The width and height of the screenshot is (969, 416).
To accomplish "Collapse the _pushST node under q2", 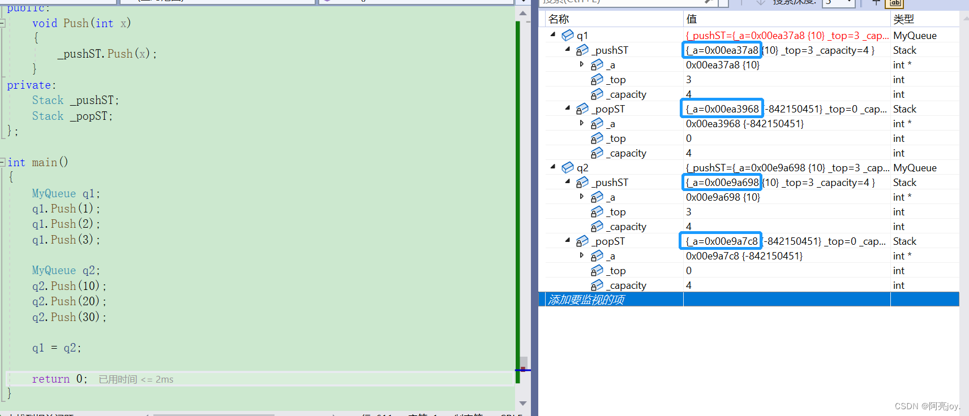I will [x=568, y=181].
